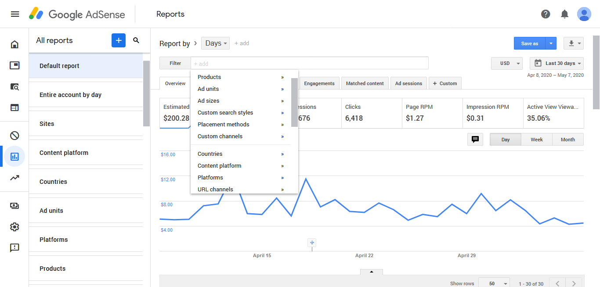Viewport: 600px width, 287px height.
Task: Click the chart annotations comment icon
Action: coord(475,140)
